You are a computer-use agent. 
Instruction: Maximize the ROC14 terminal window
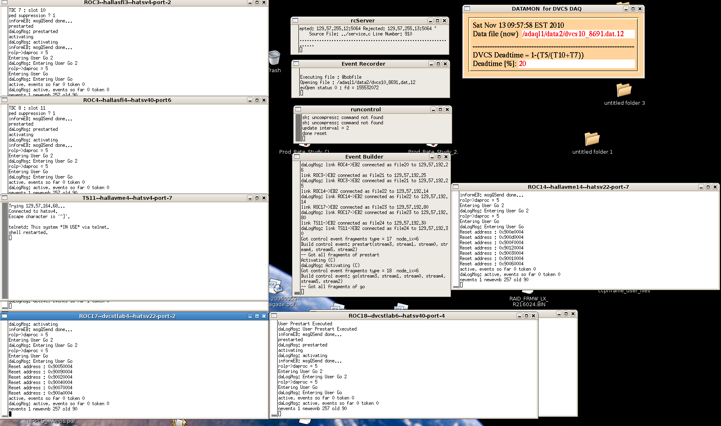click(x=708, y=187)
